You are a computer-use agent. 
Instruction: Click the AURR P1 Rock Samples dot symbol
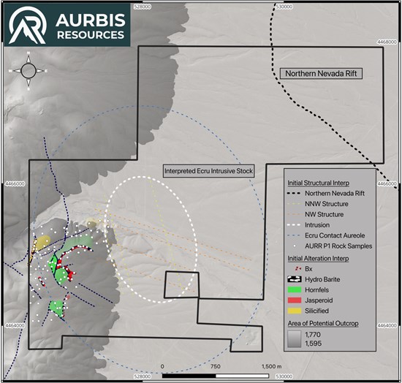click(295, 246)
